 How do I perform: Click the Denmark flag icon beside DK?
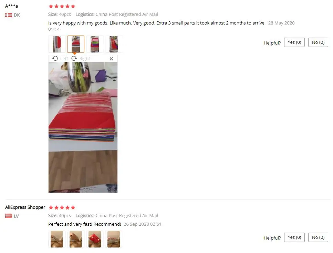pos(9,15)
